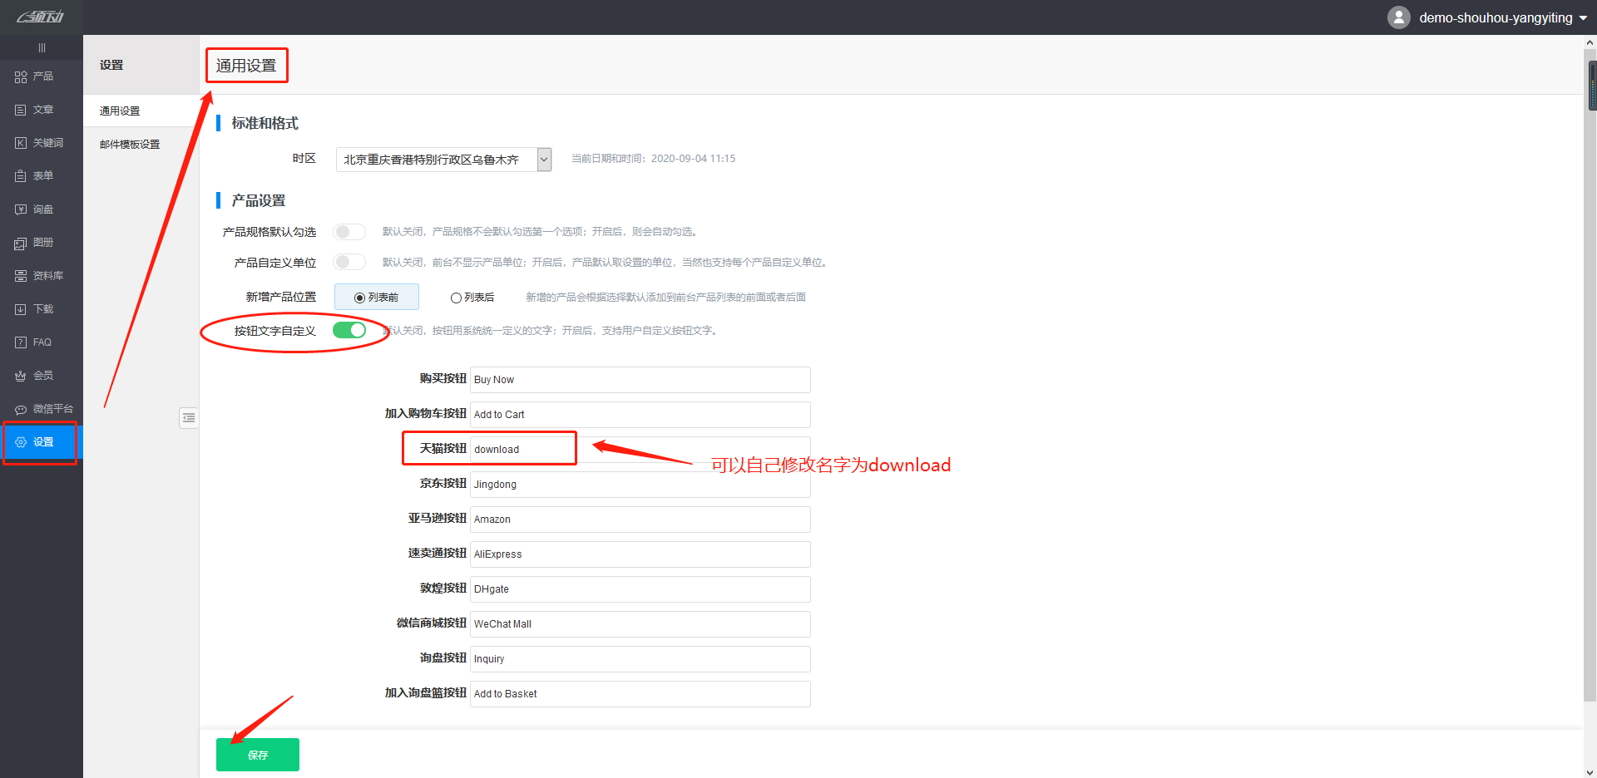Select the 通用设置 submenu item
Viewport: 1597px width, 778px height.
pyautogui.click(x=120, y=111)
